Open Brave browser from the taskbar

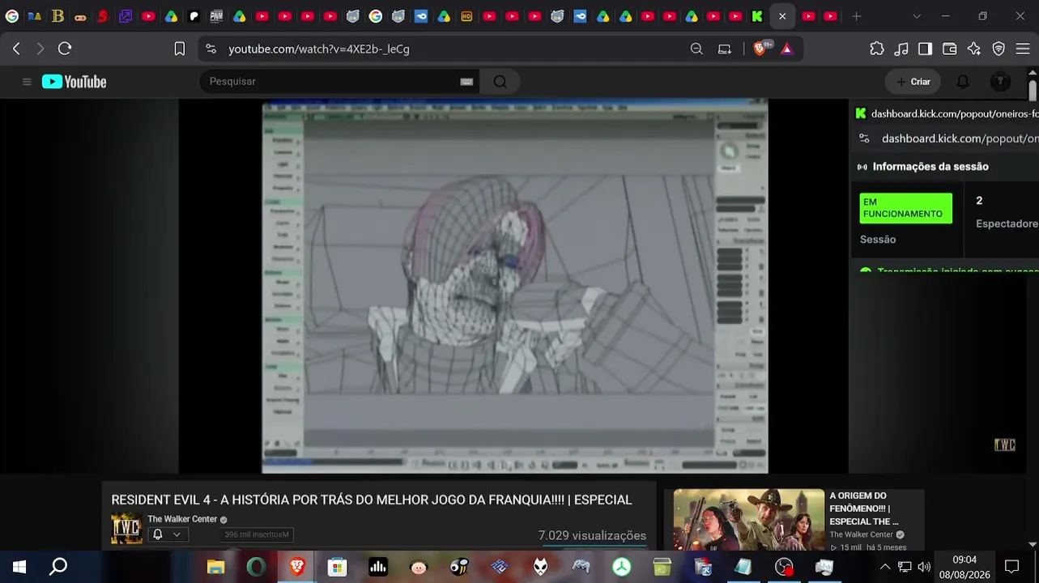[x=297, y=567]
